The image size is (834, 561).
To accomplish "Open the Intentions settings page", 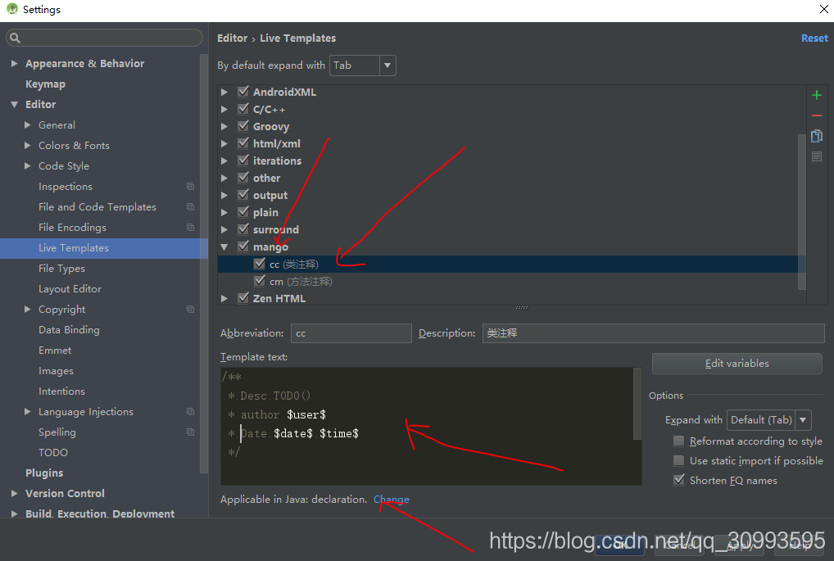I will [61, 391].
